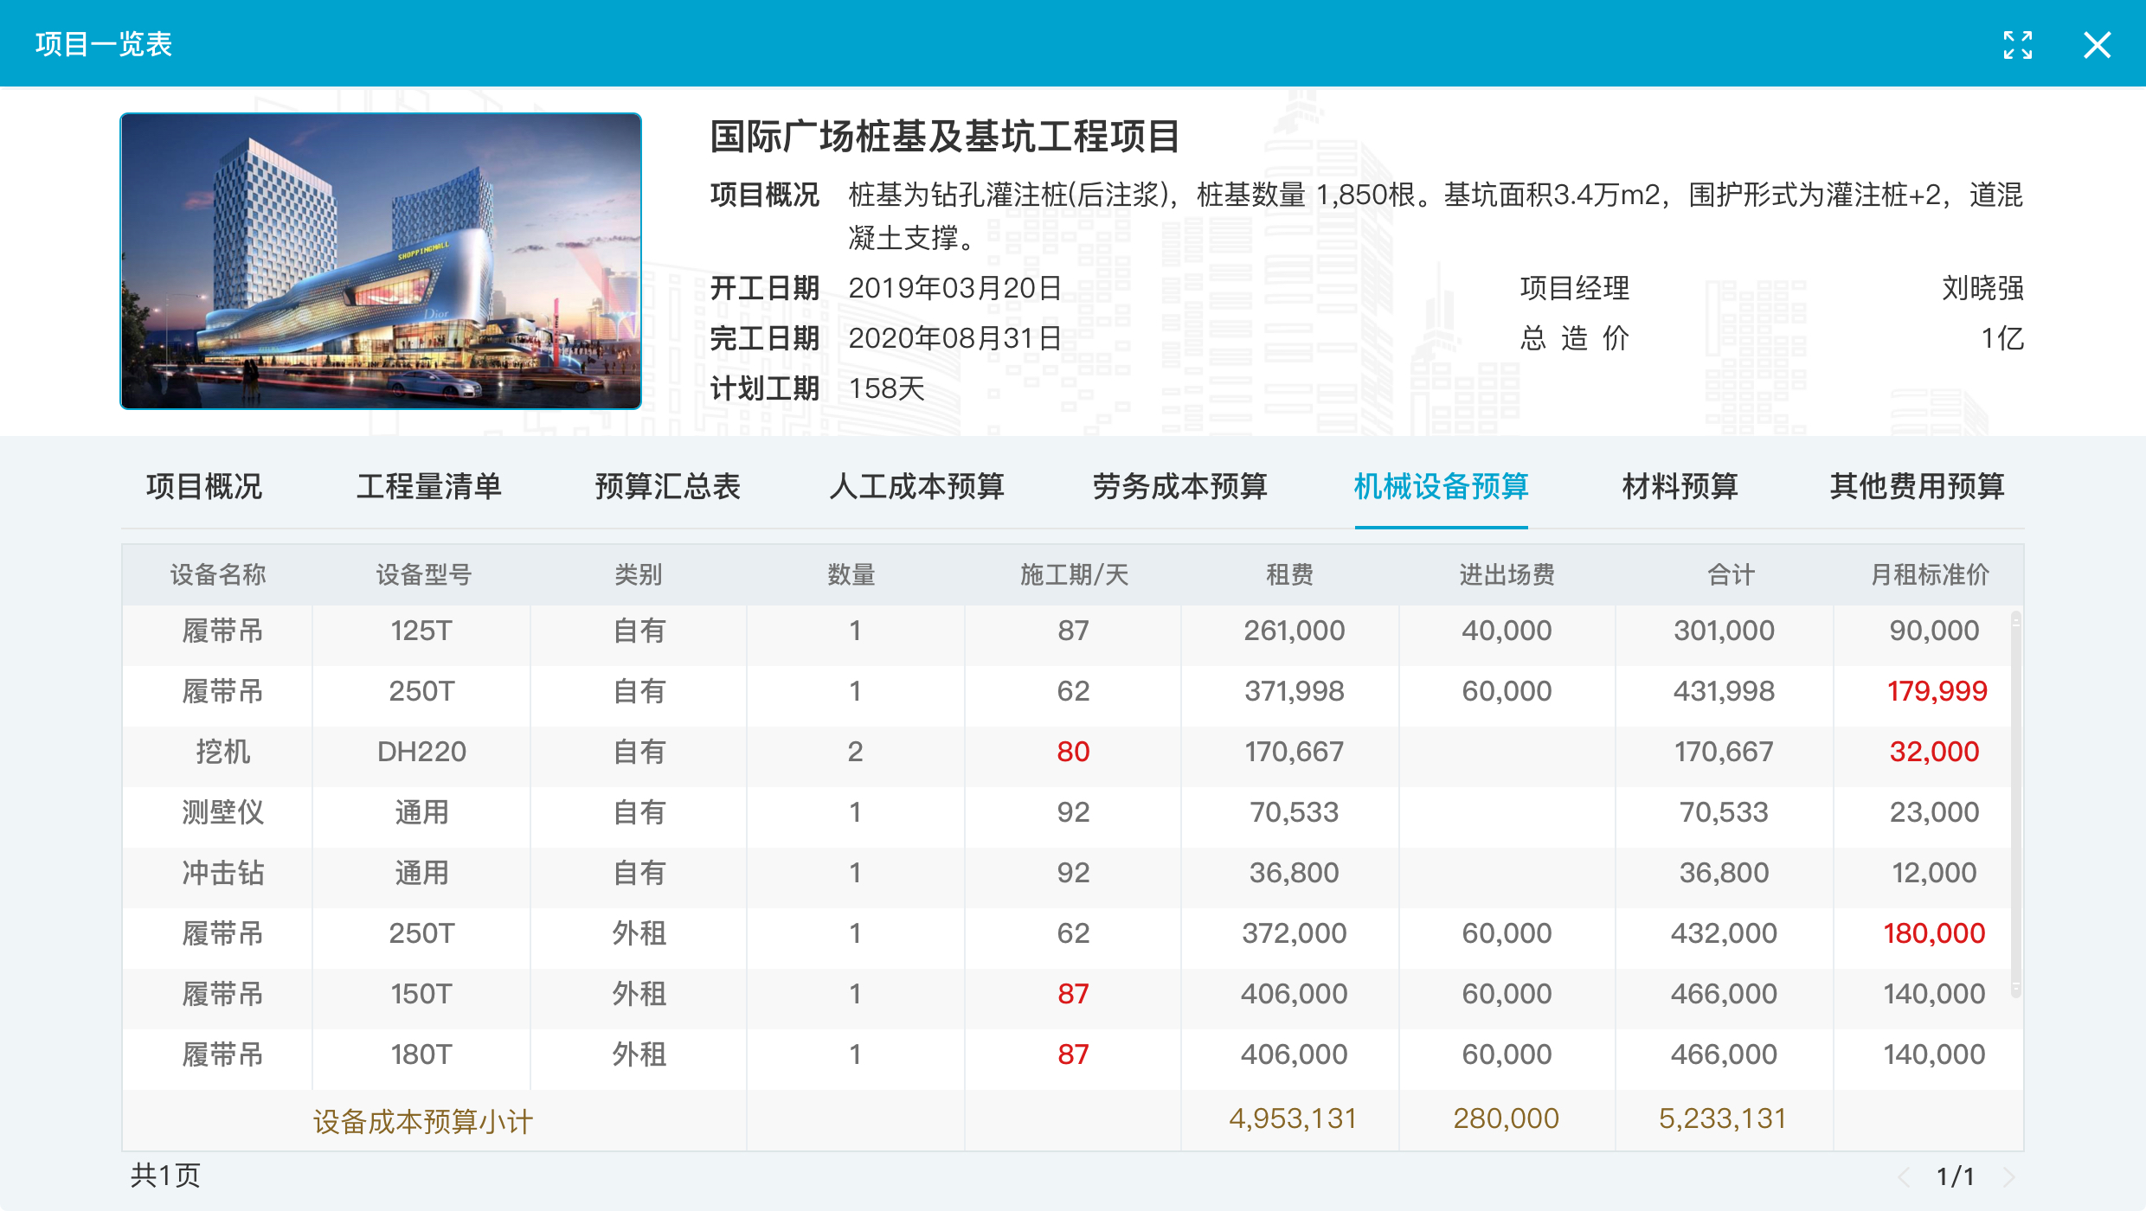
Task: Click 设备型号 column header
Action: click(423, 574)
